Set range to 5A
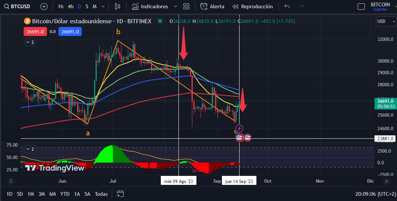This screenshot has width=397, height=201. tap(87, 194)
